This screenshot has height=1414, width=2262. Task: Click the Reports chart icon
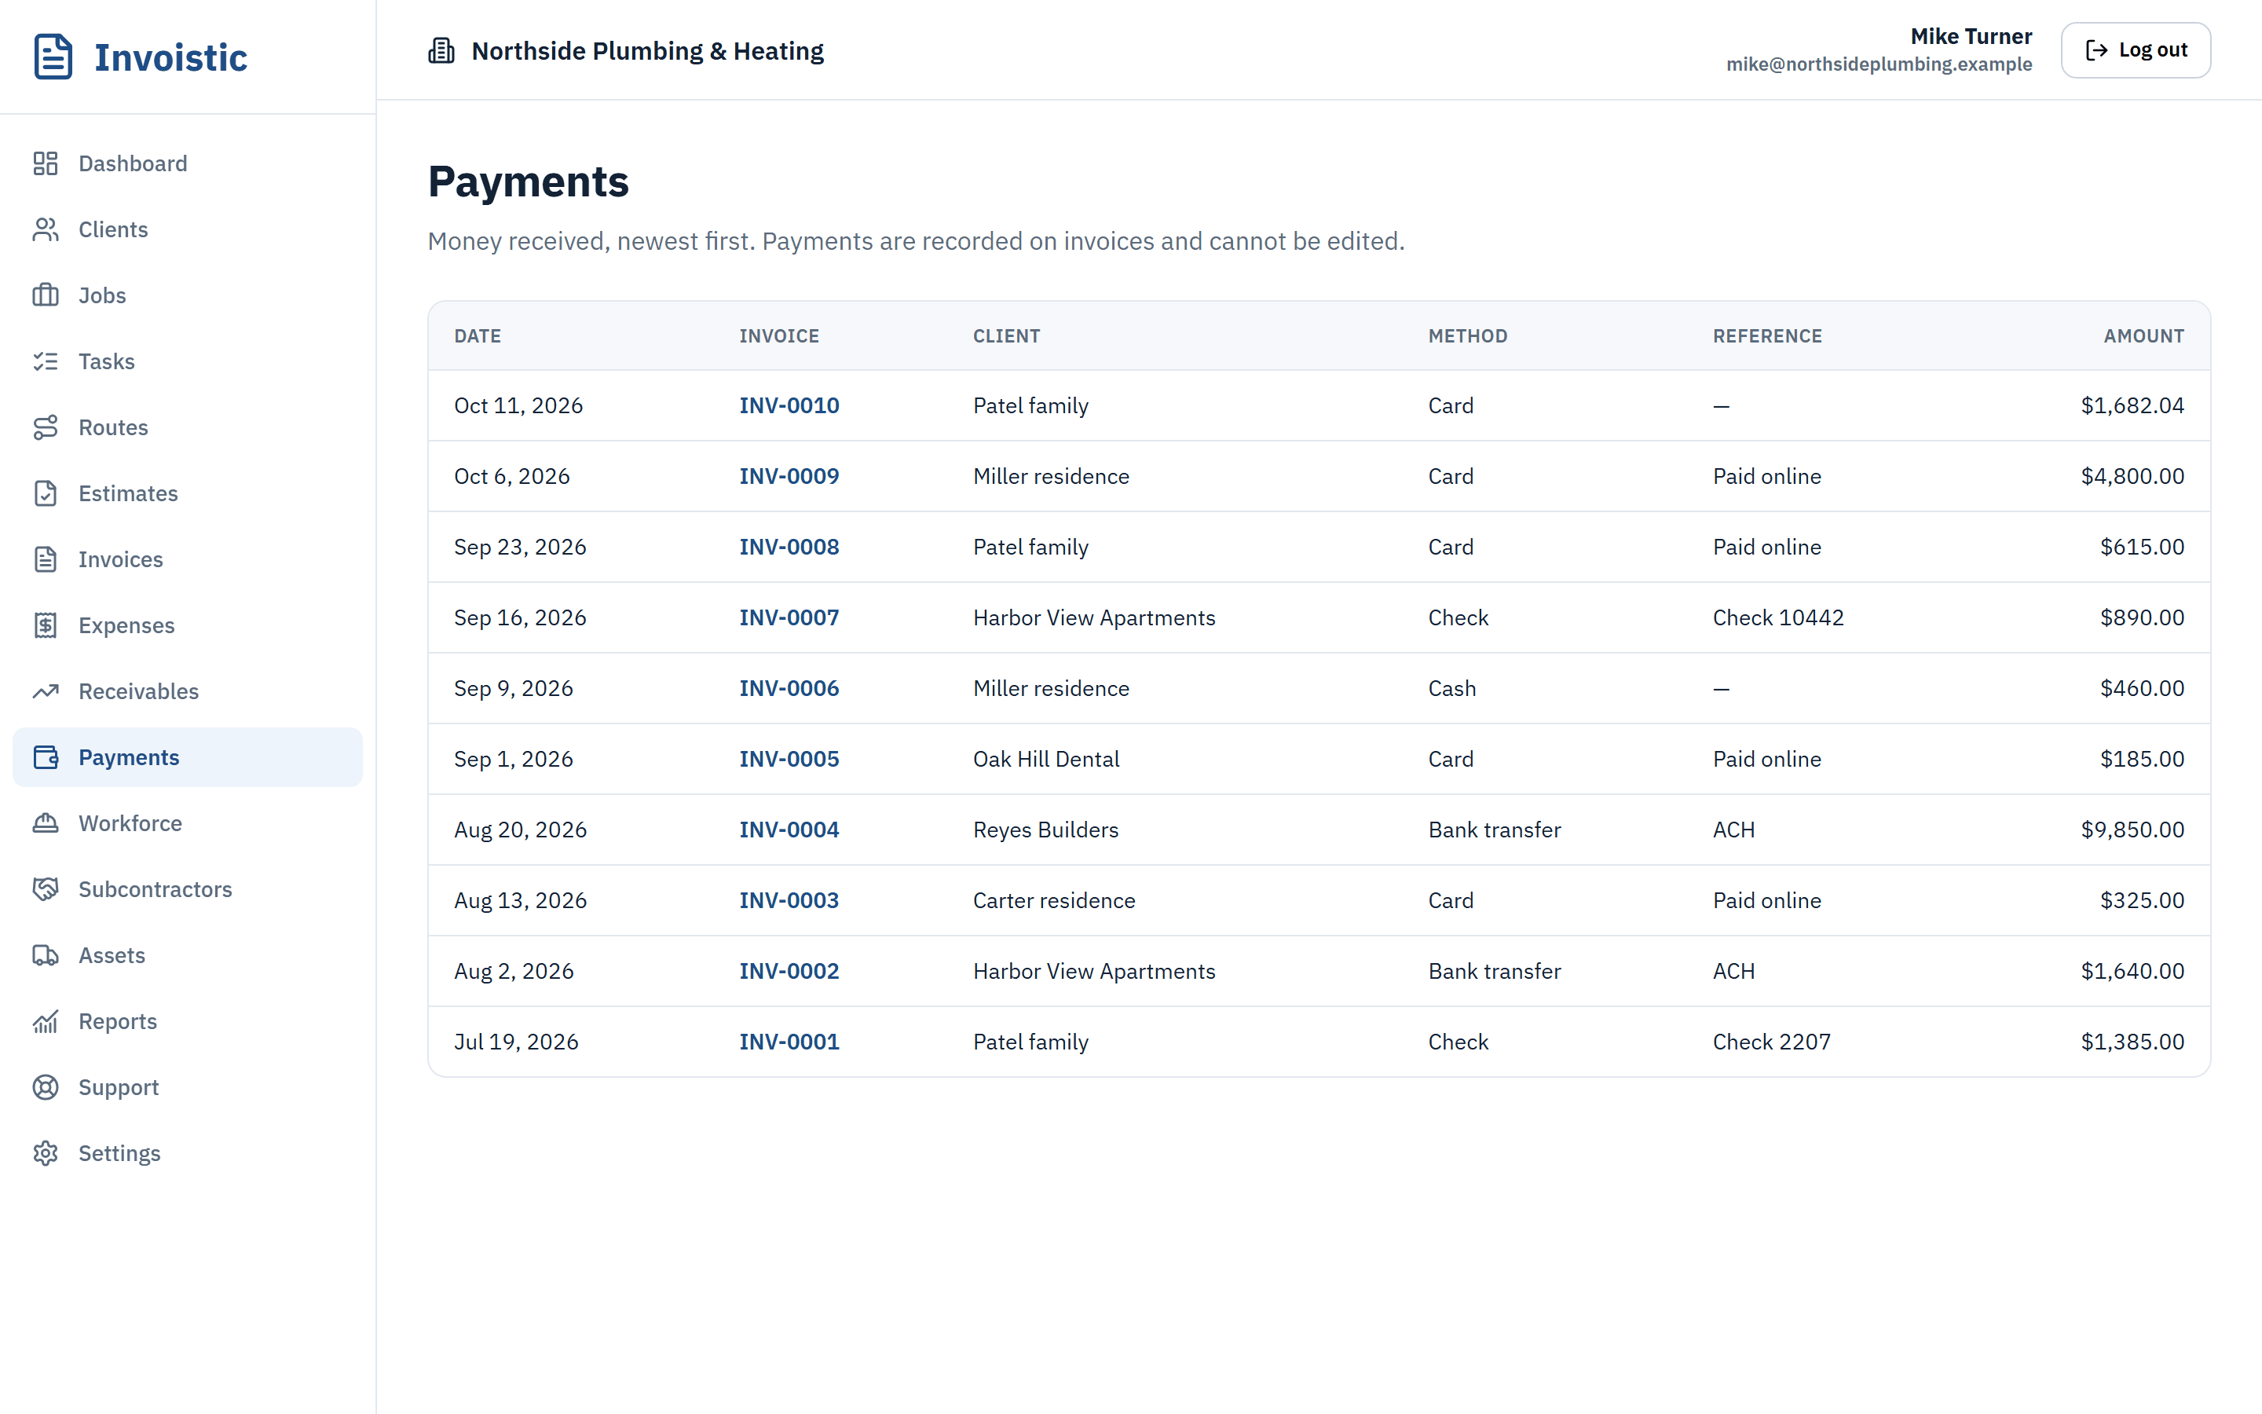coord(46,1021)
